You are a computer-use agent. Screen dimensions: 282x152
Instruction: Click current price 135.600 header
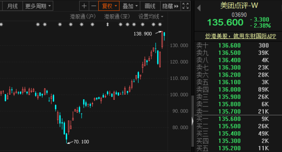pos(225,22)
